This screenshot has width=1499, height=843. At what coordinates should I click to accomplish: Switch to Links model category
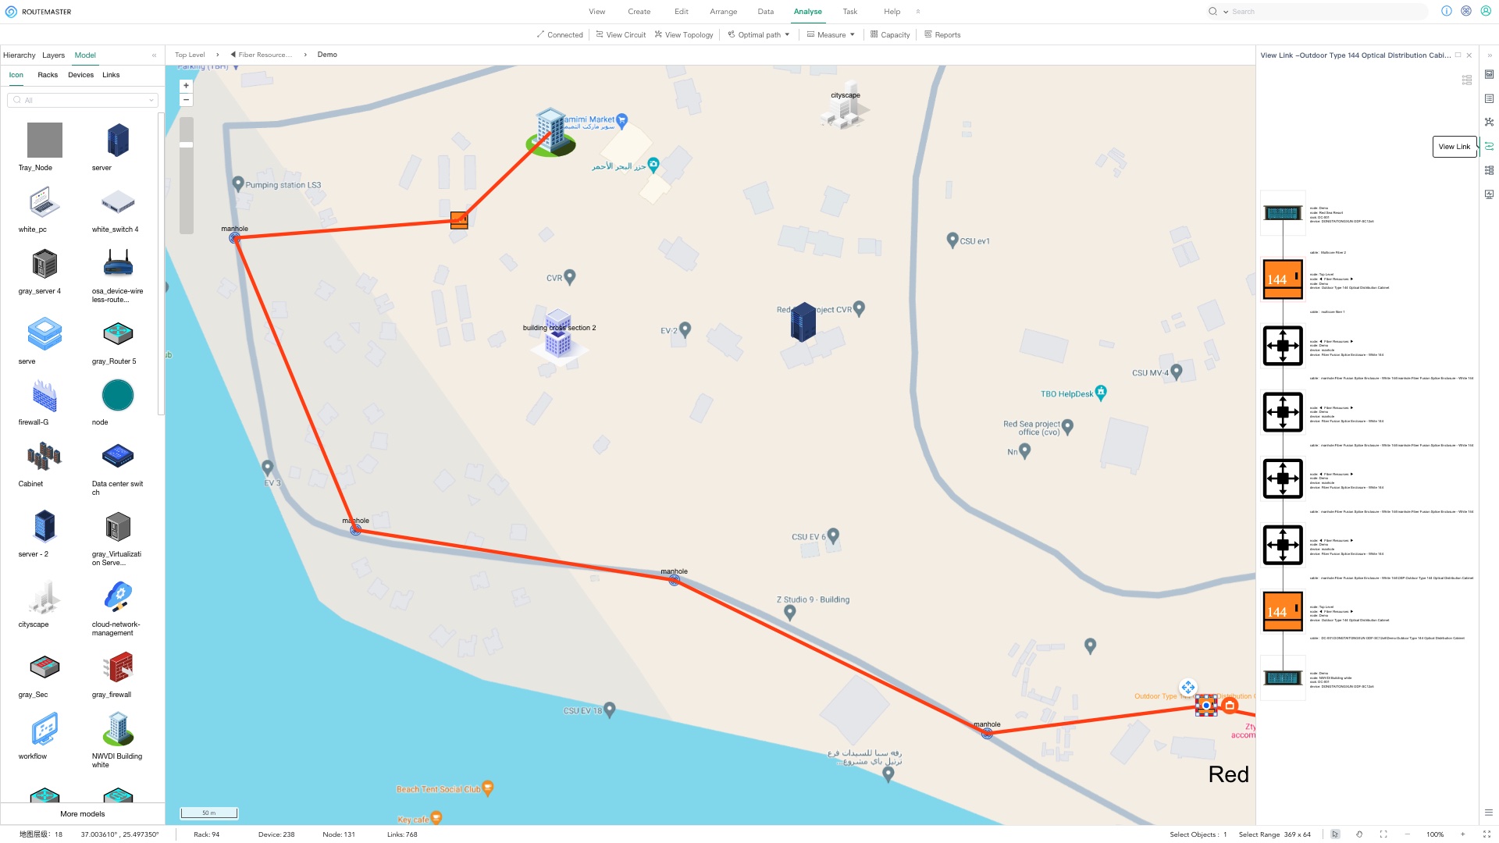pos(111,75)
